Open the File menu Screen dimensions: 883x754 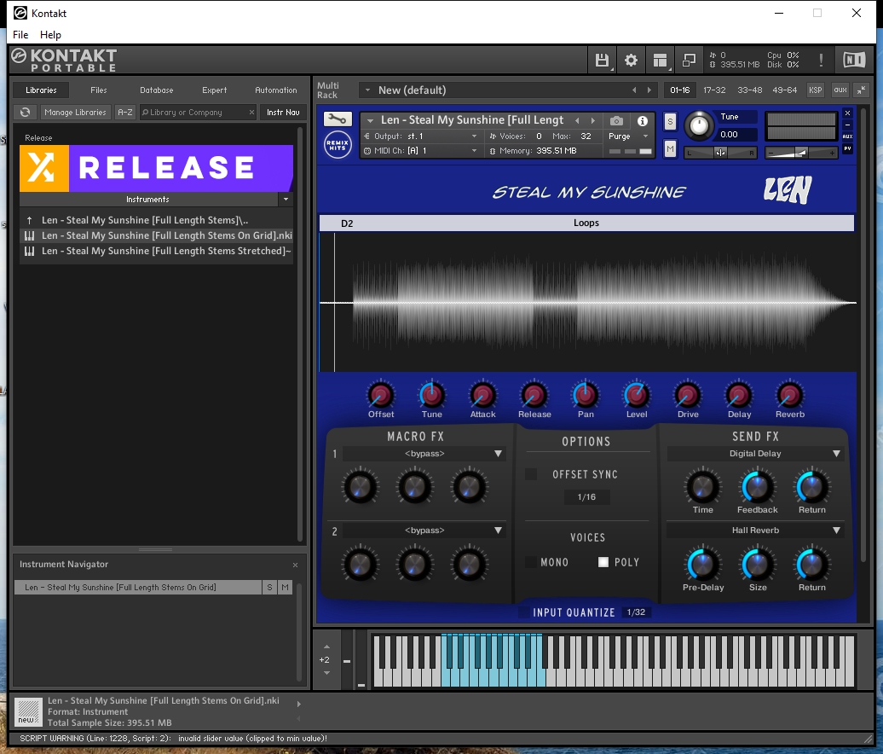[20, 34]
